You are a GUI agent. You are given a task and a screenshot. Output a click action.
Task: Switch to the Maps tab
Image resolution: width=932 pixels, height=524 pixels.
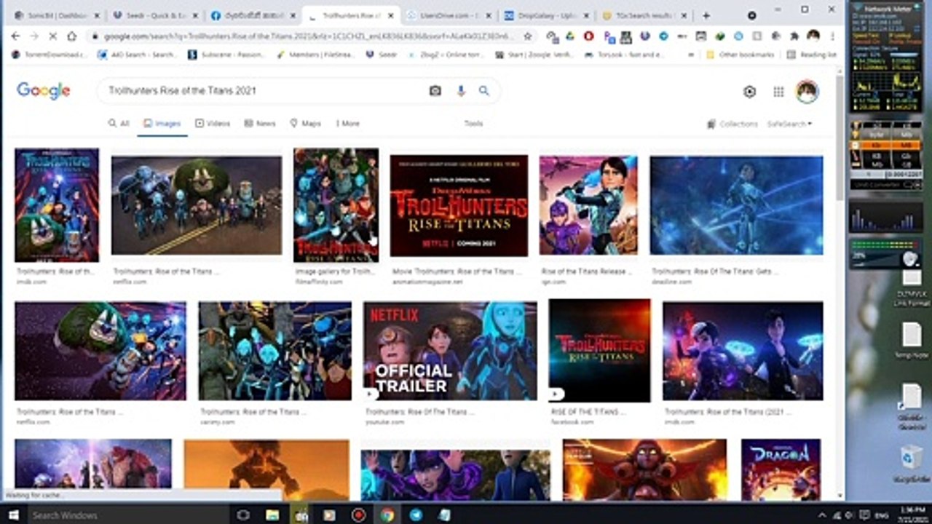pos(305,124)
